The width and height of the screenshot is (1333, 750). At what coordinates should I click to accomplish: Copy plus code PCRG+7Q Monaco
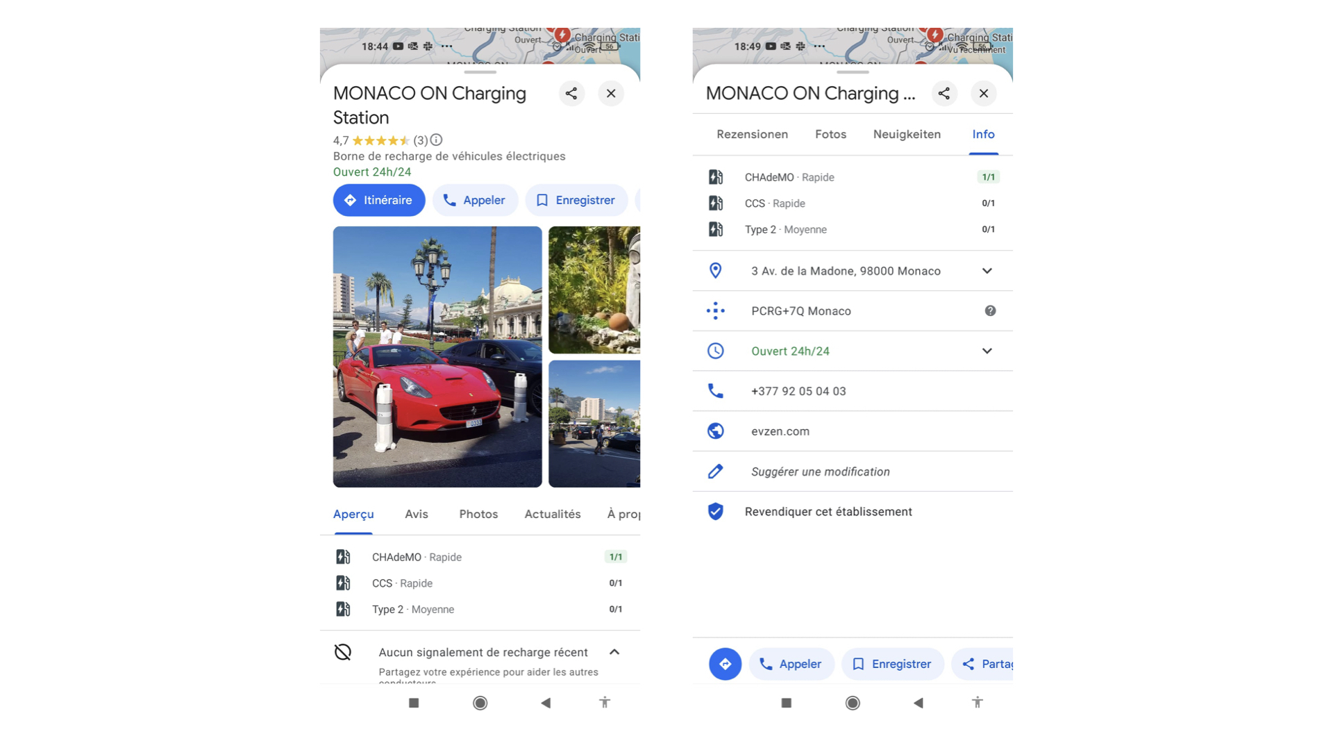click(x=801, y=311)
